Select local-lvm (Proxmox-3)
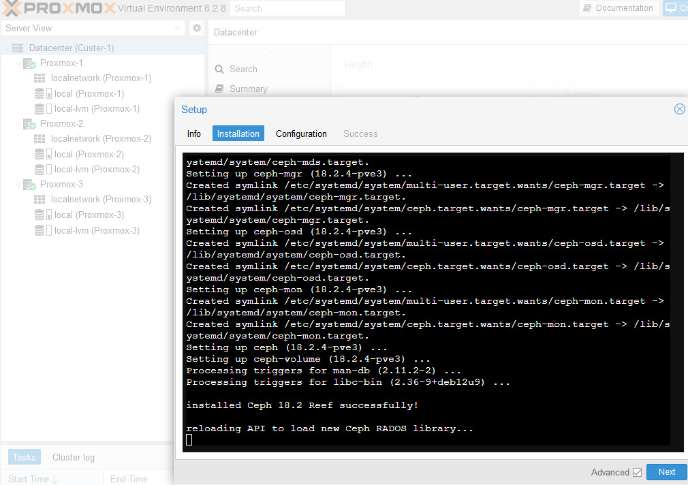The height and width of the screenshot is (485, 688). 97,230
